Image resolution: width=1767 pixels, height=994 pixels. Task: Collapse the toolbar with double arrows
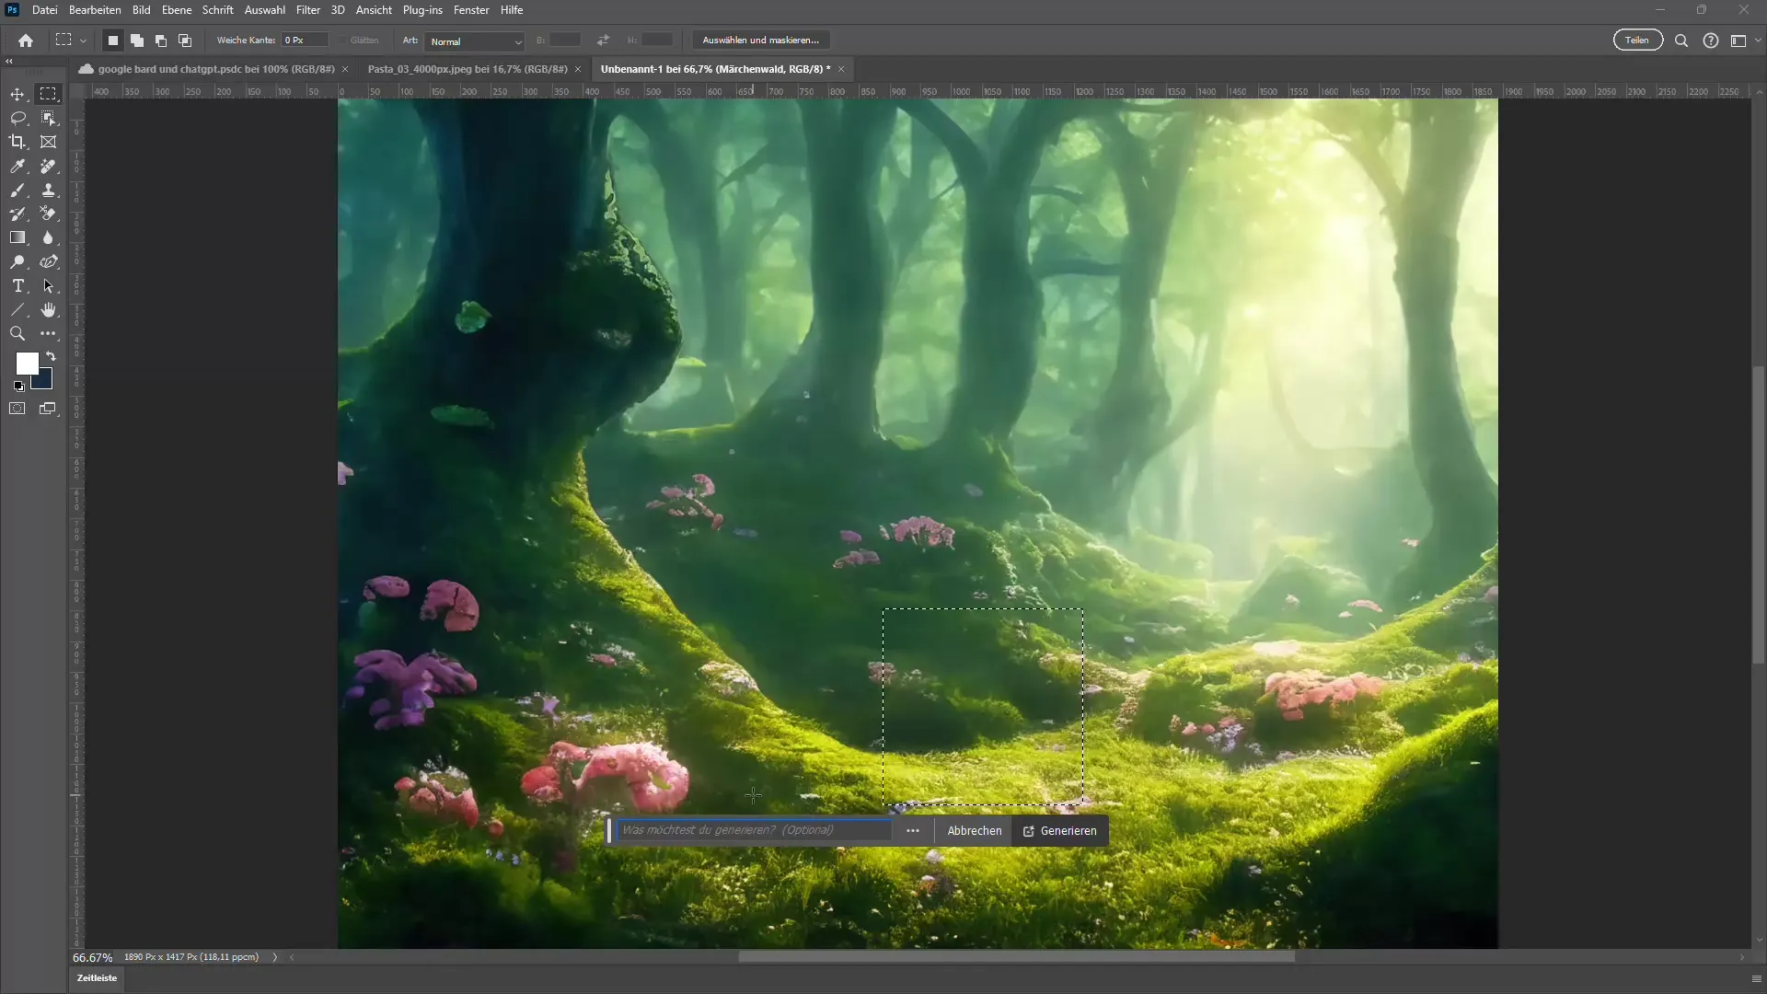[9, 62]
